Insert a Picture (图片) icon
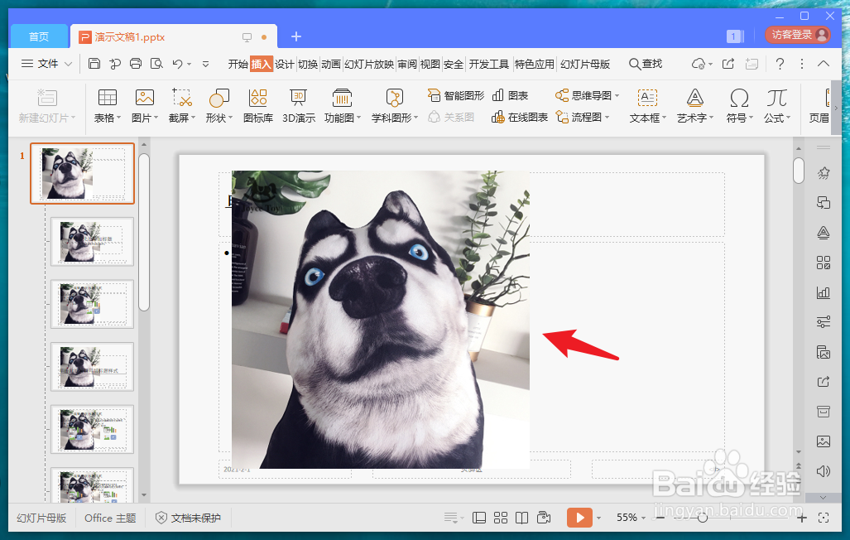The height and width of the screenshot is (540, 850). point(145,98)
